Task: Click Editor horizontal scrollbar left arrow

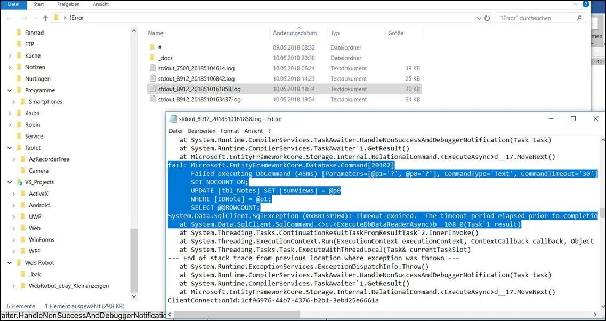Action: (171, 314)
